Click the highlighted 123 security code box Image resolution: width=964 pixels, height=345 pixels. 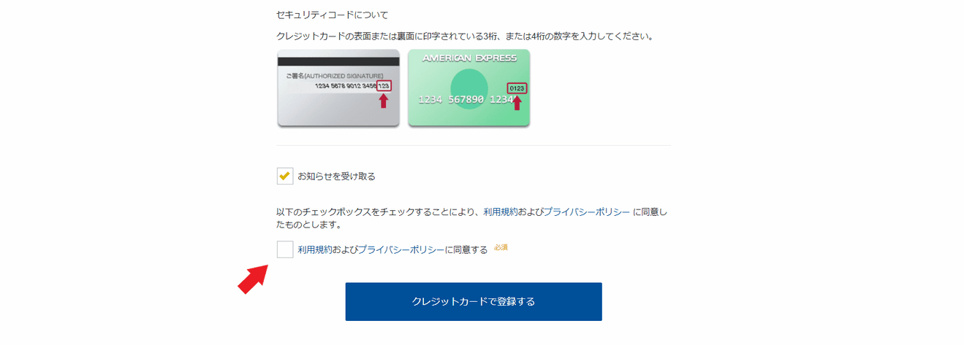point(384,85)
